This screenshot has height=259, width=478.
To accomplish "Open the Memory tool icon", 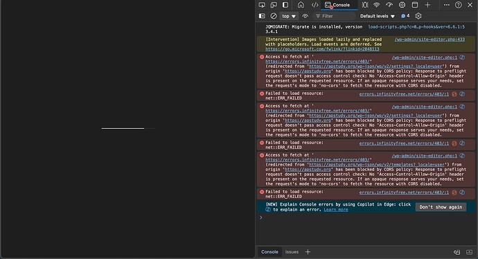I will [x=402, y=5].
